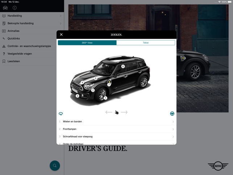Select hotspot 4 on the bonnet front
Image resolution: width=233 pixels, height=175 pixels.
82,82
